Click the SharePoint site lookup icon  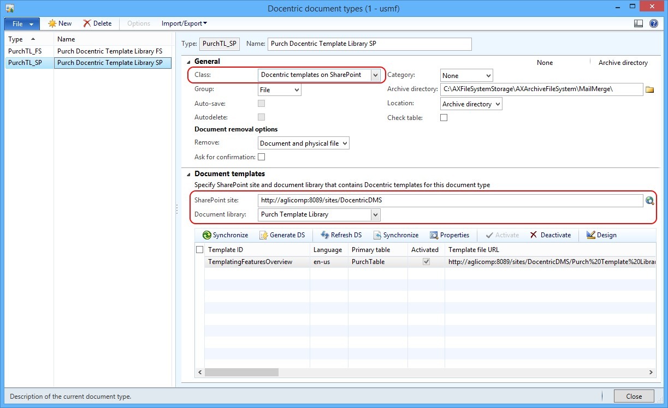pos(649,201)
